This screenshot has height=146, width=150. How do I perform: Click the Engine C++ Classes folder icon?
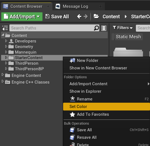pos(7,82)
